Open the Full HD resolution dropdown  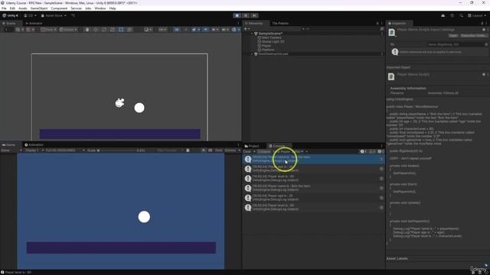tap(65, 150)
